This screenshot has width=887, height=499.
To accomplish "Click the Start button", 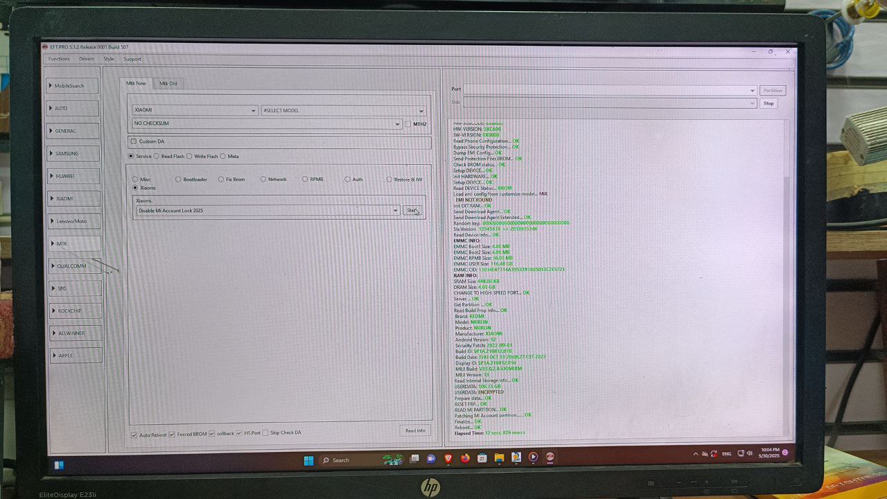I will point(413,211).
